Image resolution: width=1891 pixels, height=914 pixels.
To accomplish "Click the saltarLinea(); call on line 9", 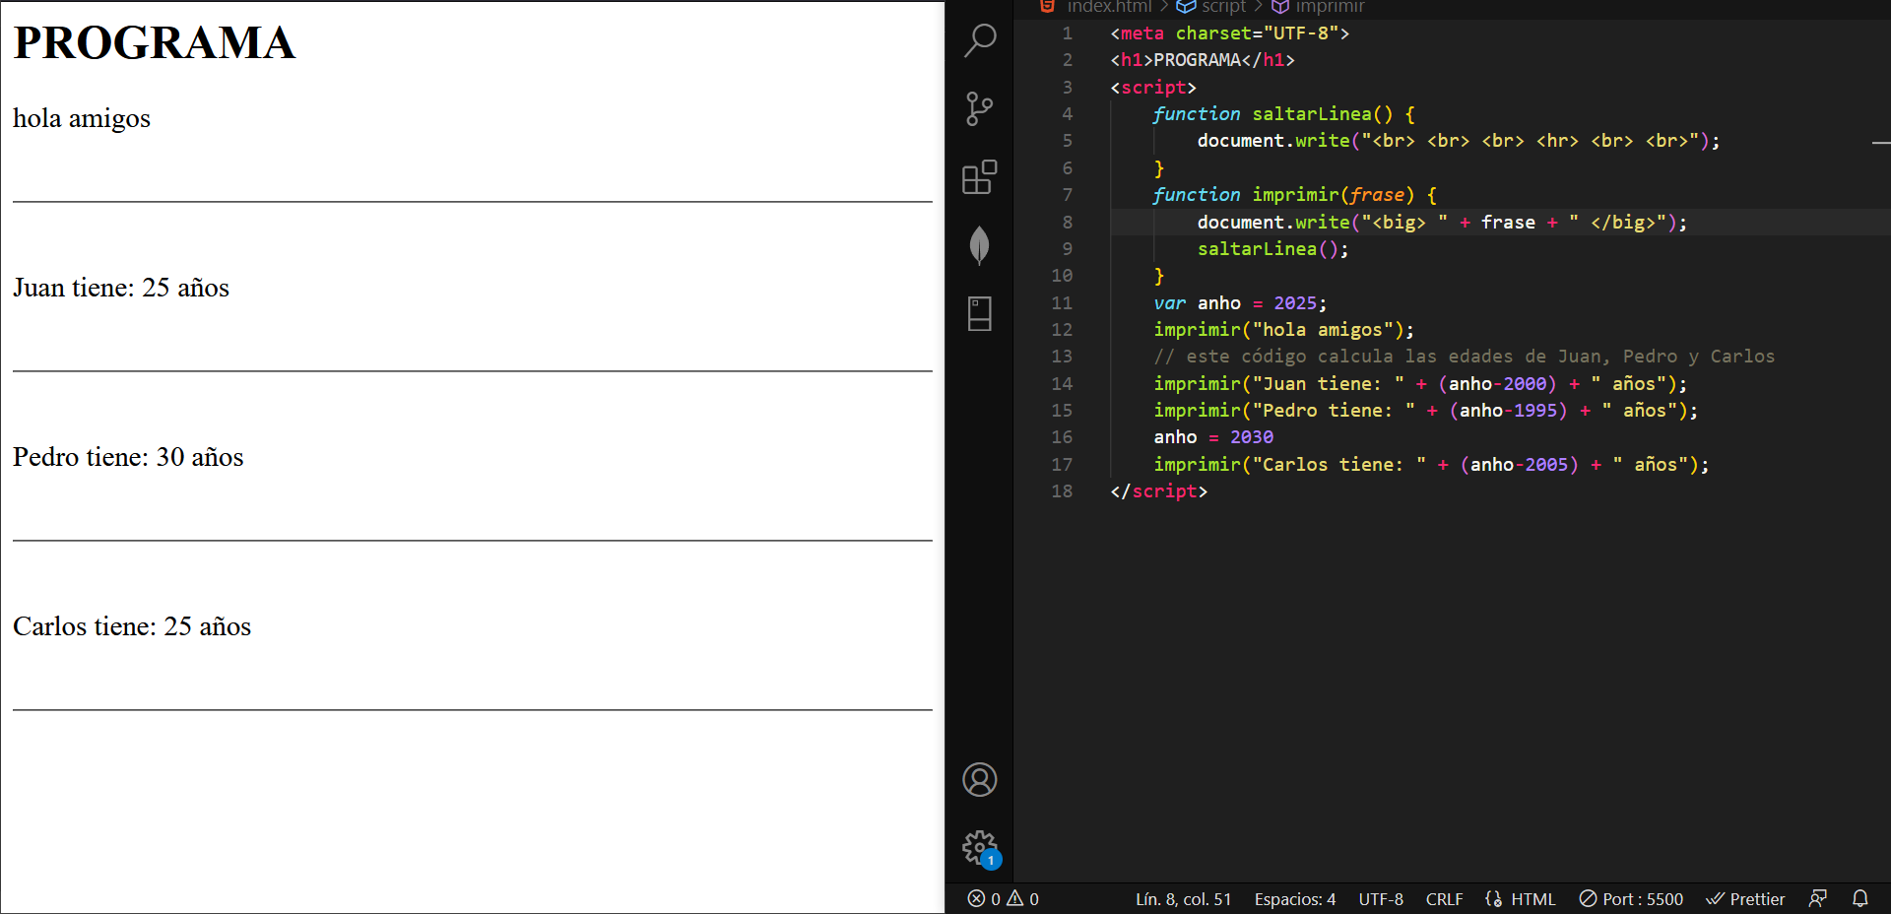I will coord(1272,249).
